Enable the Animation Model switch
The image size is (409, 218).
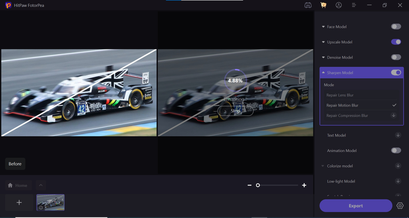396,151
